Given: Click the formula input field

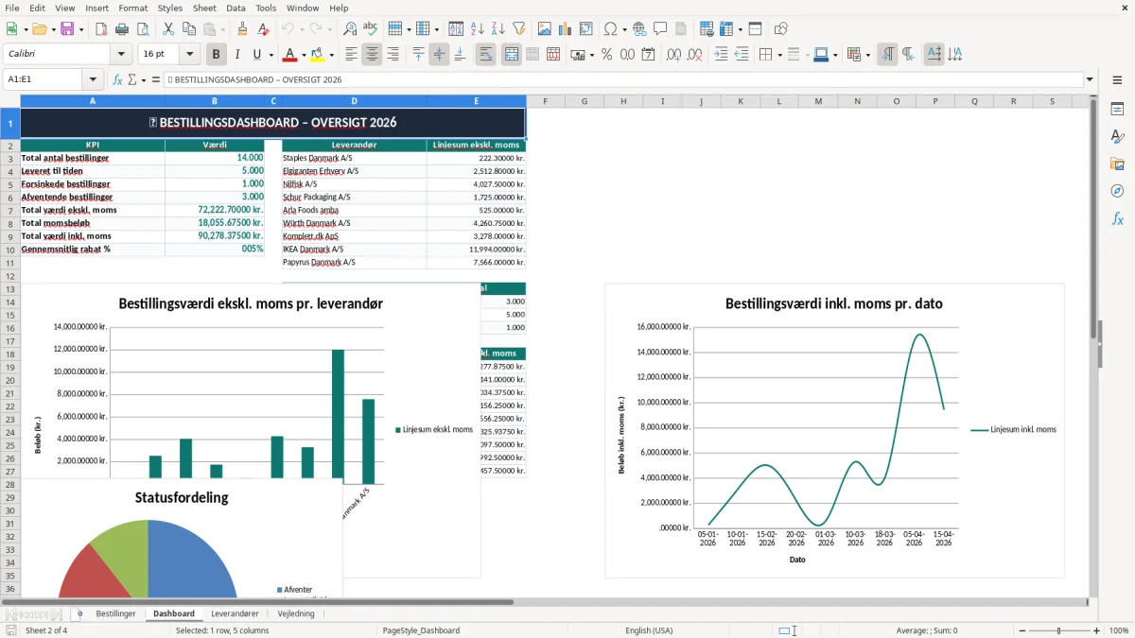Looking at the screenshot, I should [622, 79].
